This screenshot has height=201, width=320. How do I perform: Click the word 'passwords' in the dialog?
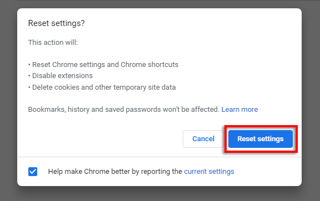143,110
